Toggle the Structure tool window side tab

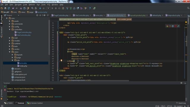(1, 32)
